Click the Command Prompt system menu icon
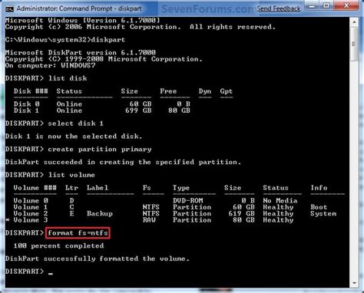Screen dimensions: 364x293 [x=9, y=9]
